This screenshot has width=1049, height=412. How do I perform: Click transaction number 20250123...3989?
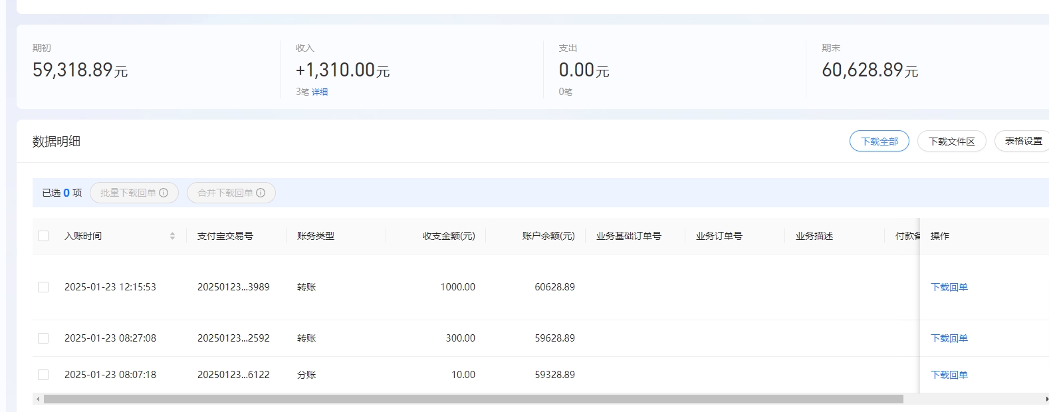coord(233,287)
